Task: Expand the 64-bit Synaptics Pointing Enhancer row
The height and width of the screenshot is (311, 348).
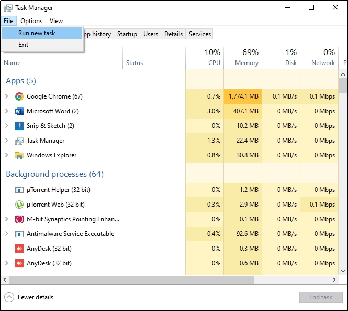Action: [7, 219]
